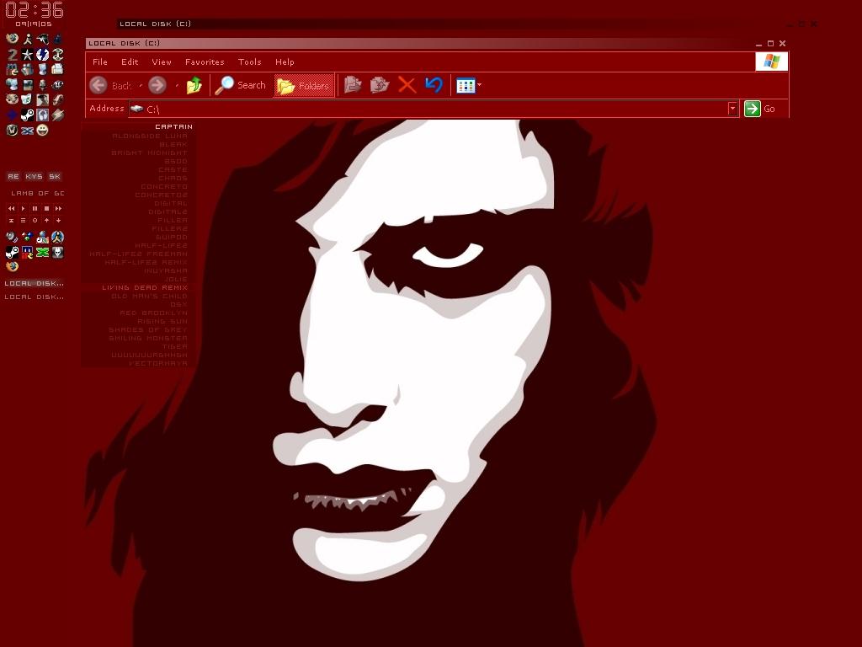This screenshot has height=647, width=862.
Task: Pause the music player
Action: [35, 209]
